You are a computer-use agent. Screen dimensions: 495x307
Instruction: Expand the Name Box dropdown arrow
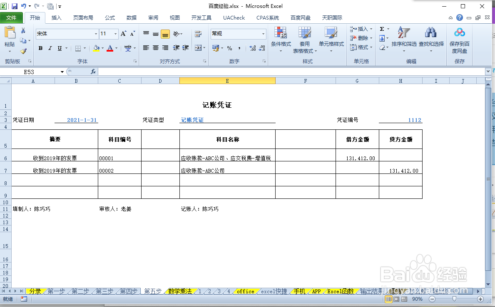pyautogui.click(x=62, y=72)
